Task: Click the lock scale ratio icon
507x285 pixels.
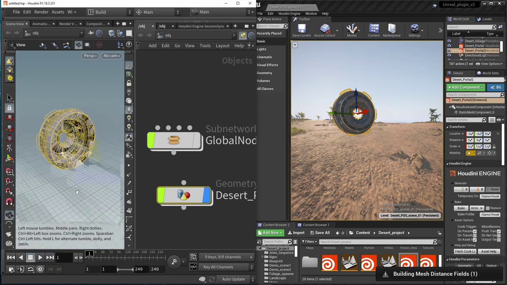Action: click(494, 146)
